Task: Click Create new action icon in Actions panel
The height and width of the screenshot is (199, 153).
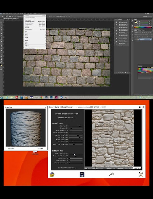Action: pyautogui.click(x=125, y=73)
